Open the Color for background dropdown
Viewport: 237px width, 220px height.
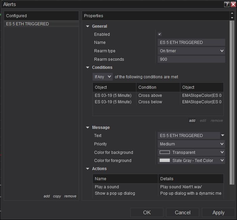pos(191,152)
